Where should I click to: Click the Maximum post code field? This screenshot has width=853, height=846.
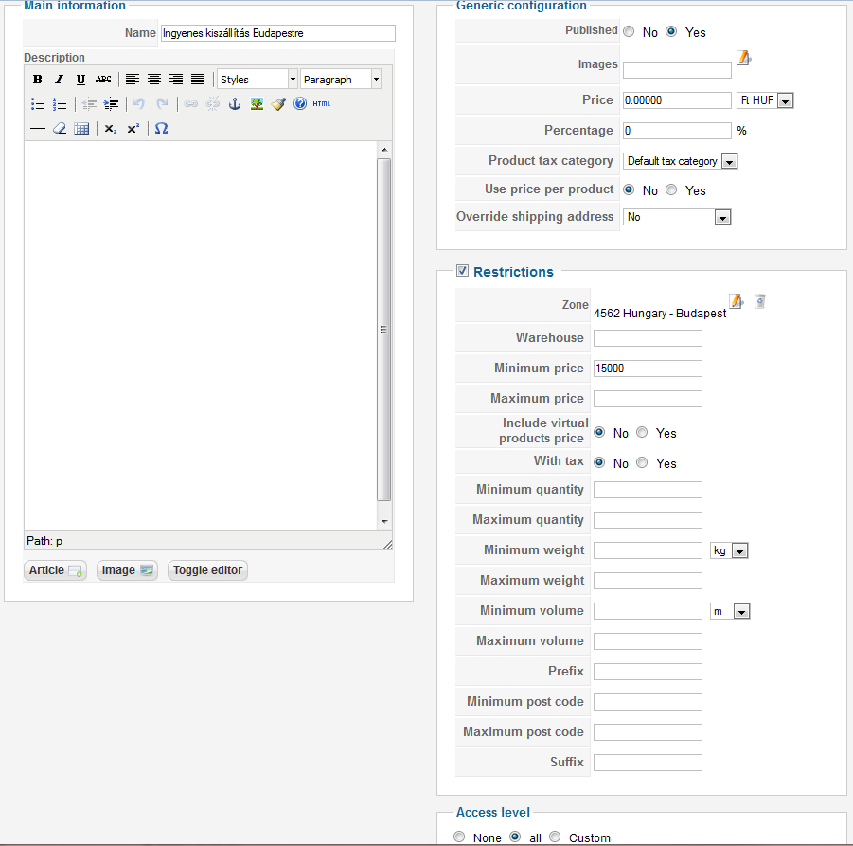648,732
